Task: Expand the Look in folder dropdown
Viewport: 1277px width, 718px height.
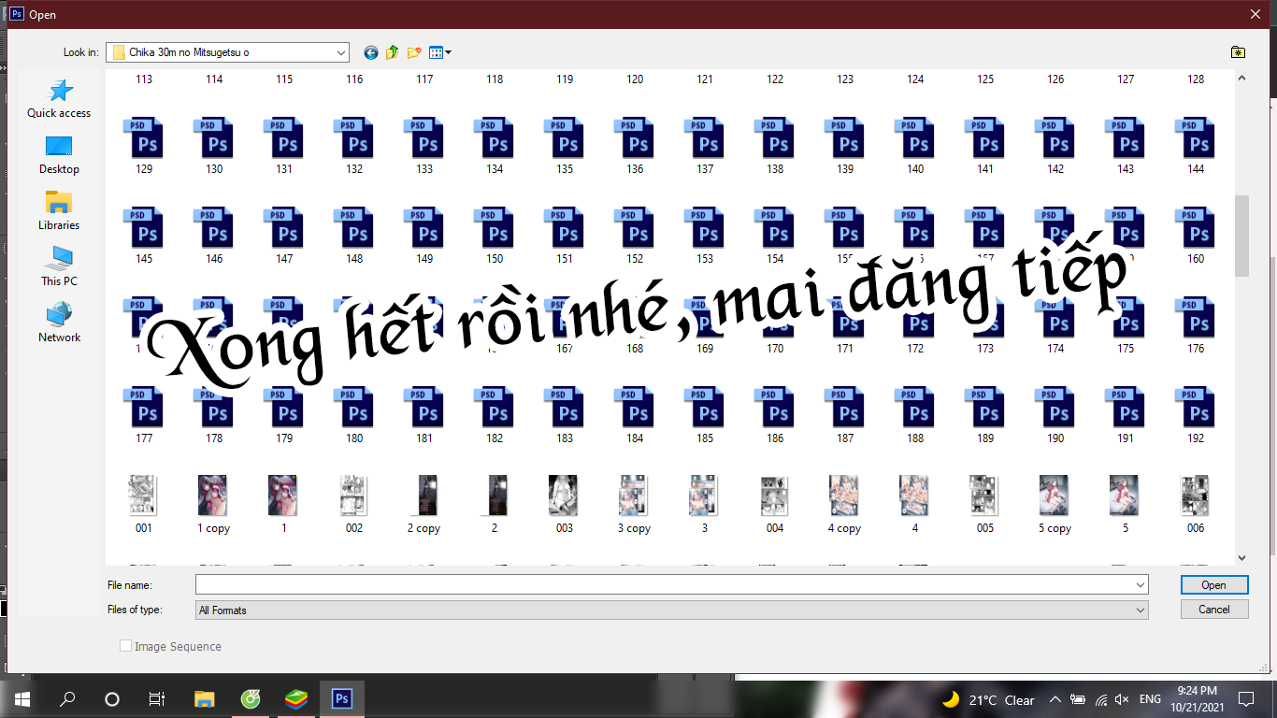Action: click(340, 52)
